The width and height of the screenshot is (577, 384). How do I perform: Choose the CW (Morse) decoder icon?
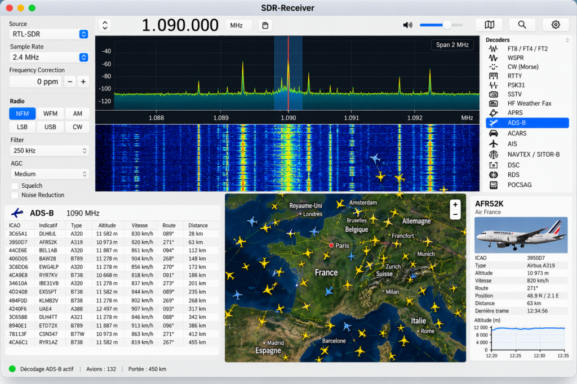click(x=493, y=67)
